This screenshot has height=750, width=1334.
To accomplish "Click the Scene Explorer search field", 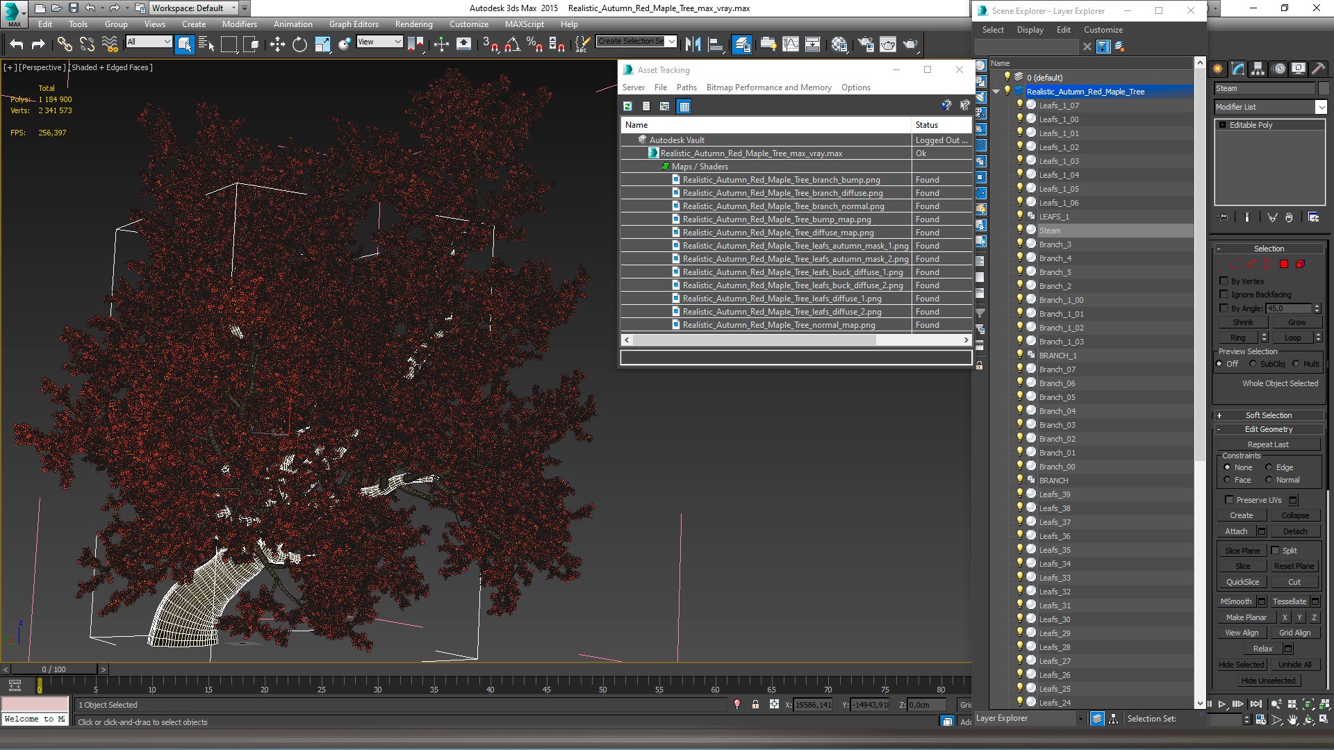I will pyautogui.click(x=1027, y=47).
